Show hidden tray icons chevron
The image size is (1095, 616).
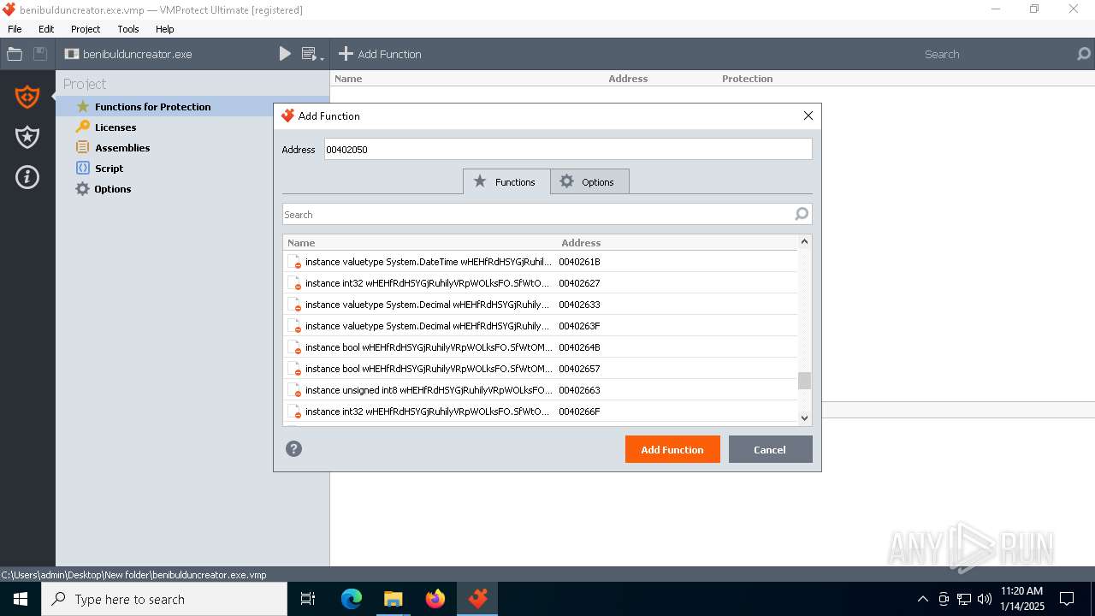click(922, 599)
